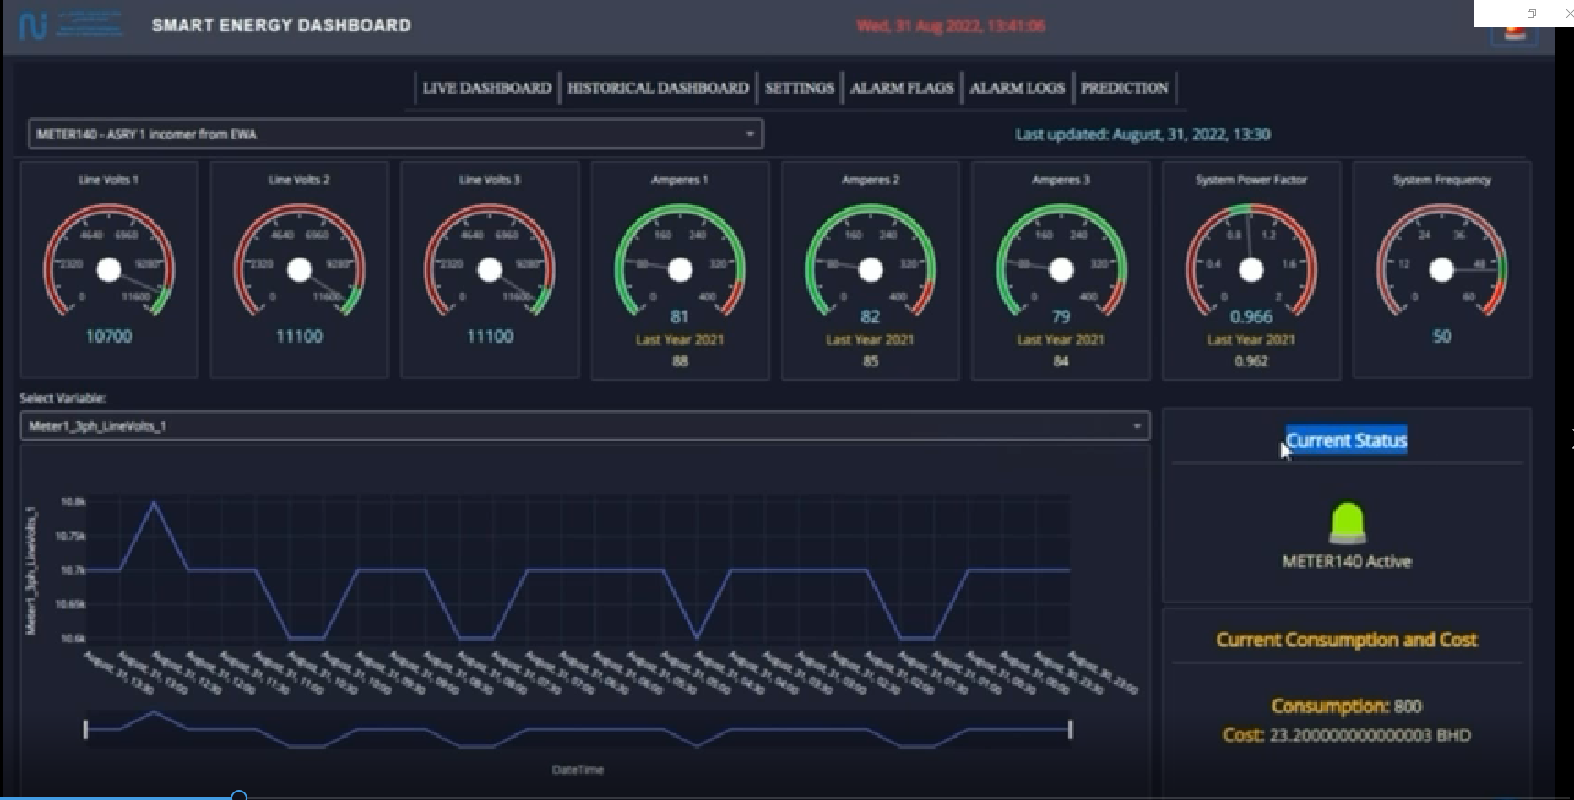Click the company logo in header
The height and width of the screenshot is (800, 1574).
[71, 24]
